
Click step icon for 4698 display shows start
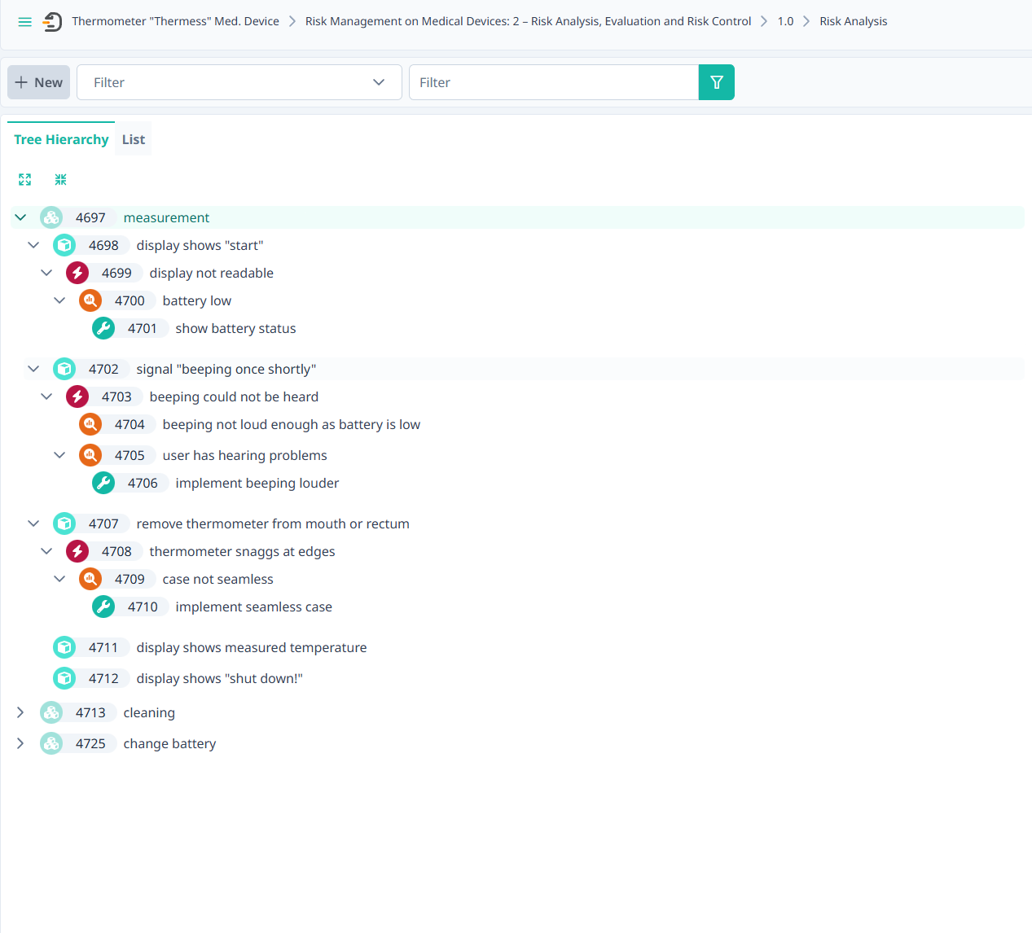point(64,245)
